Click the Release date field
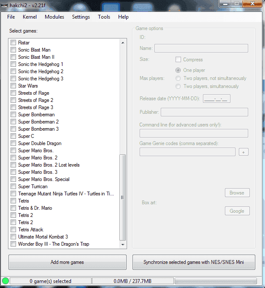 pyautogui.click(x=216, y=99)
